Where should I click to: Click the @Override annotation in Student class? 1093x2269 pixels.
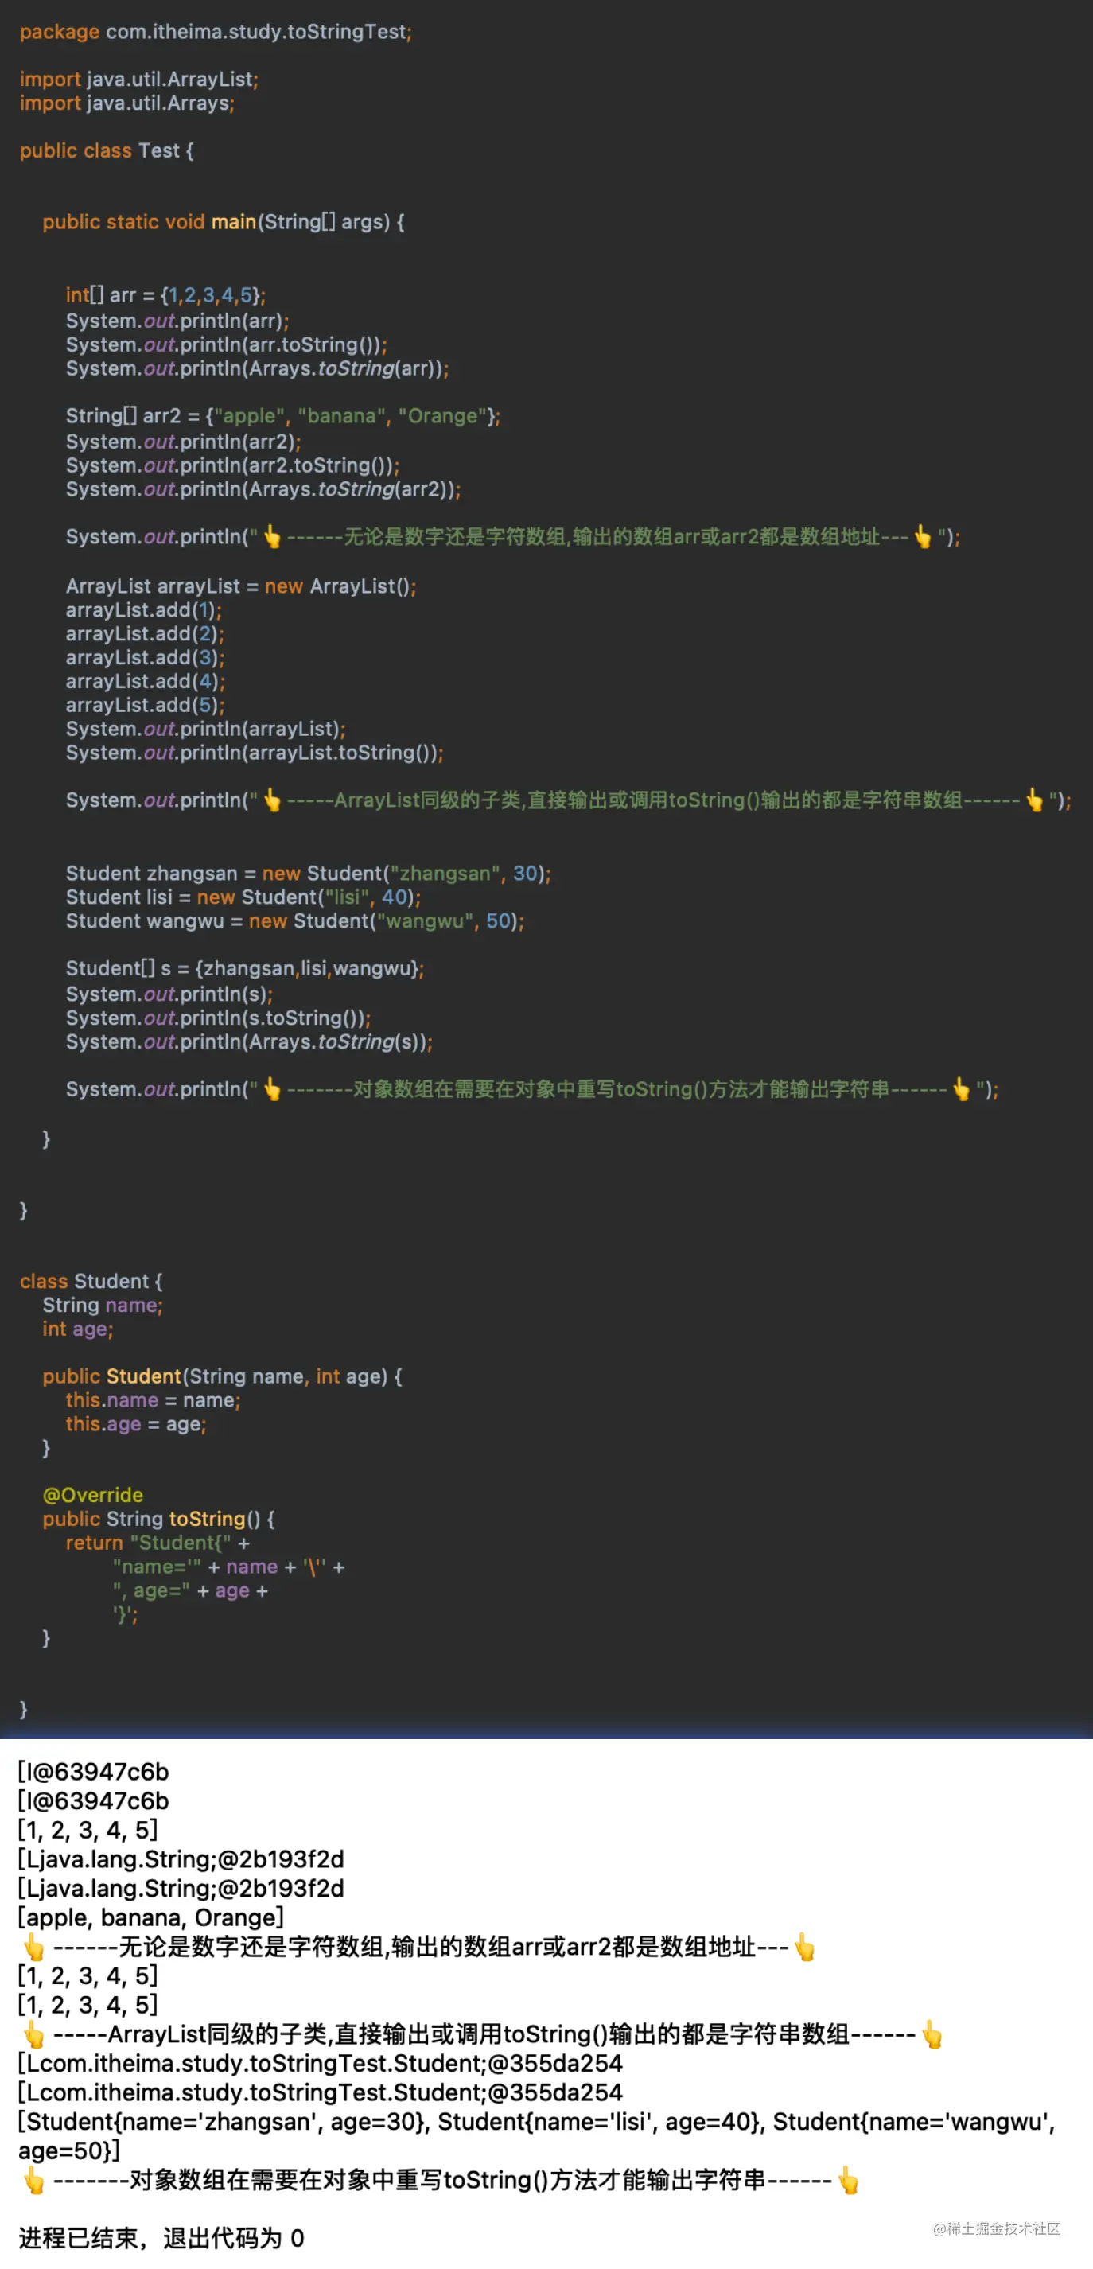[92, 1495]
